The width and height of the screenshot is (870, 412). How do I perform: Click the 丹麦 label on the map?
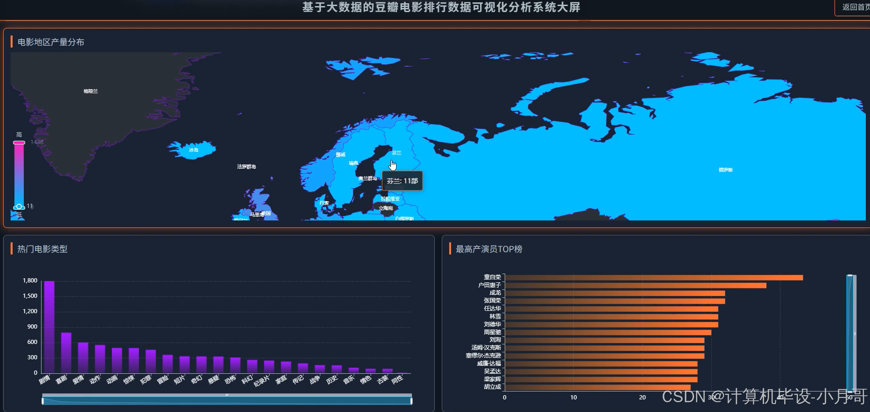coord(324,203)
